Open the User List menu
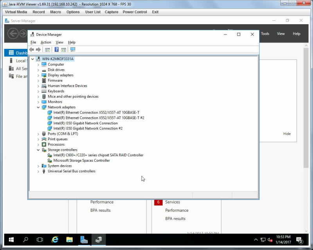The image size is (313, 250). pos(93,12)
